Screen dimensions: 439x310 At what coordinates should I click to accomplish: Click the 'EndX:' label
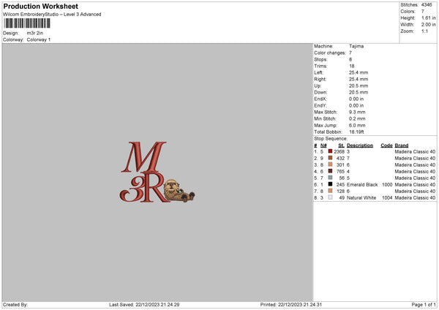pyautogui.click(x=320, y=99)
